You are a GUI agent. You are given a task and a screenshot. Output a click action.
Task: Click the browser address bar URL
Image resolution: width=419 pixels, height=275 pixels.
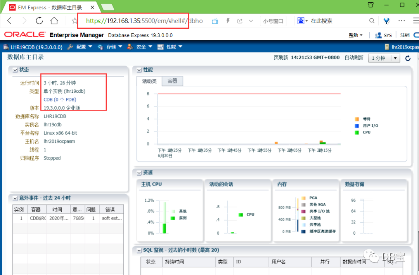click(144, 21)
